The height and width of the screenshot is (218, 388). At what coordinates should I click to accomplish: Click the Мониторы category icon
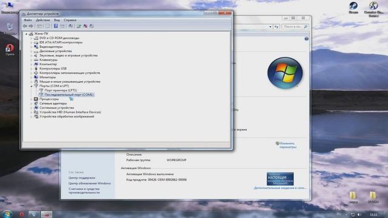36,77
